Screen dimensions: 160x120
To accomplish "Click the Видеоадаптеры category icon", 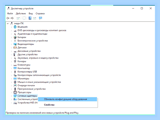I will pos(15,44).
